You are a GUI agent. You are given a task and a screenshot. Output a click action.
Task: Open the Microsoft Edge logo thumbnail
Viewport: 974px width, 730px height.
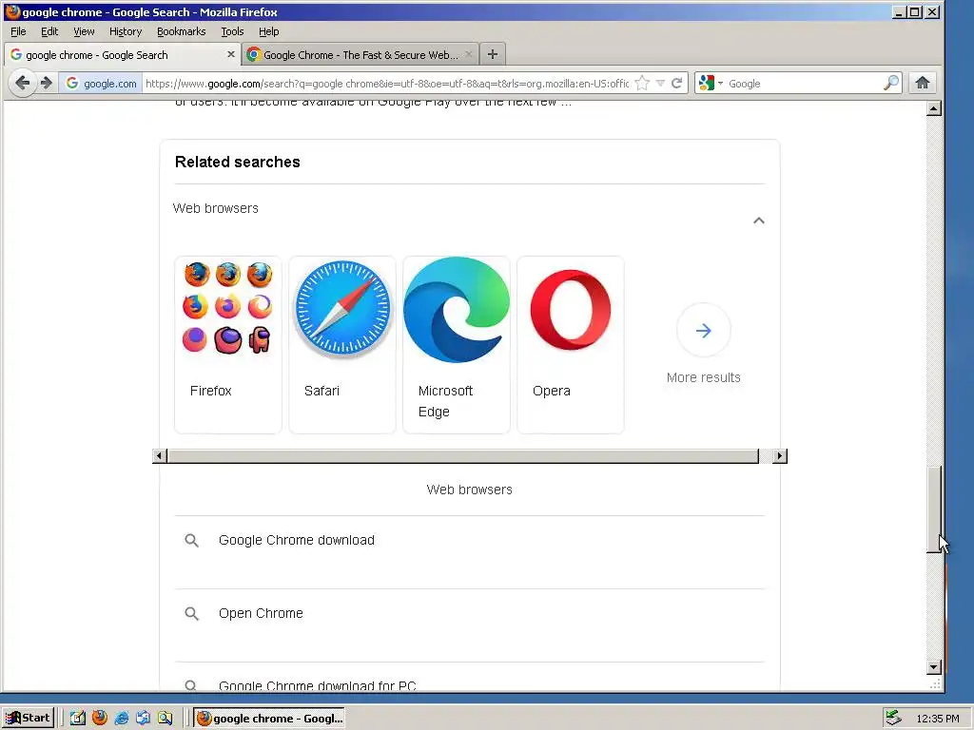point(457,309)
